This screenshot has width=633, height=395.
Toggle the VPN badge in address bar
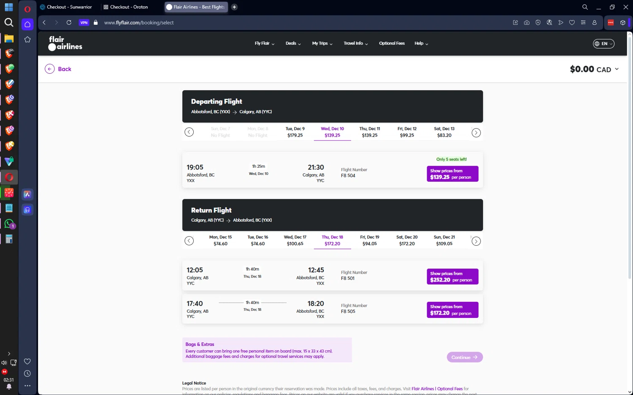coord(84,22)
